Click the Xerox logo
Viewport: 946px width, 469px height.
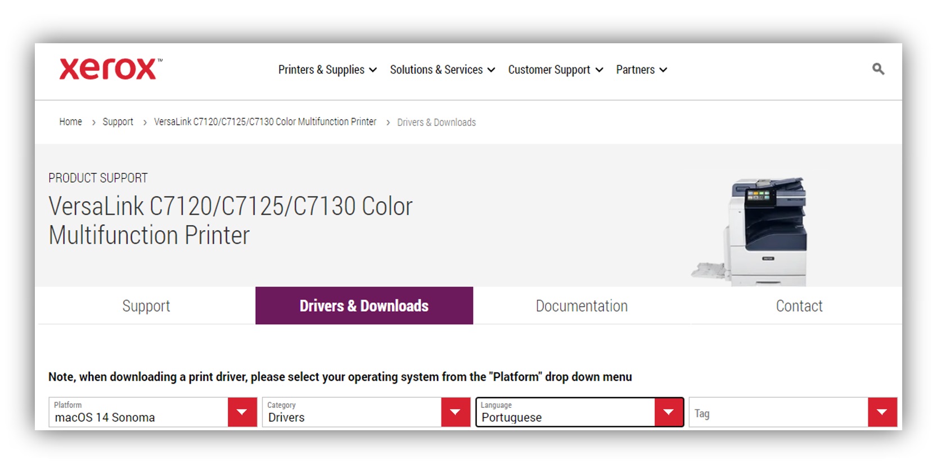click(111, 69)
